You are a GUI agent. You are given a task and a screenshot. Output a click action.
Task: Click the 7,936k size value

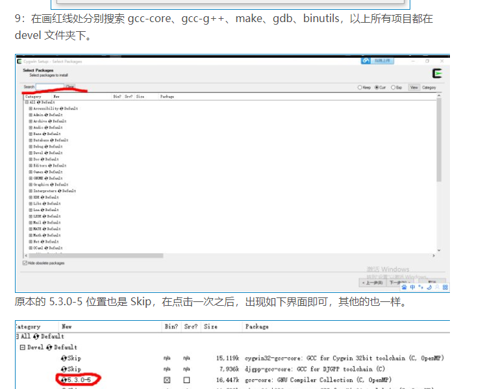coord(229,369)
